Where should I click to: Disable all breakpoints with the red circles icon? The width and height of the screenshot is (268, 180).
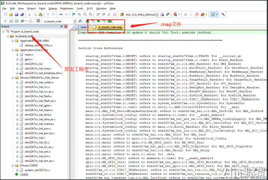coord(197,15)
